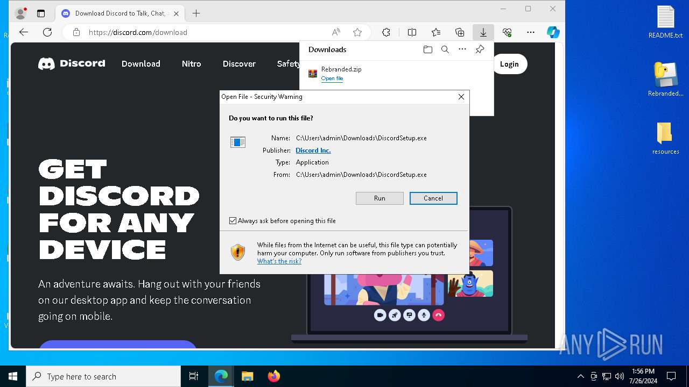Click the taskbar search box
This screenshot has width=689, height=387.
point(103,376)
